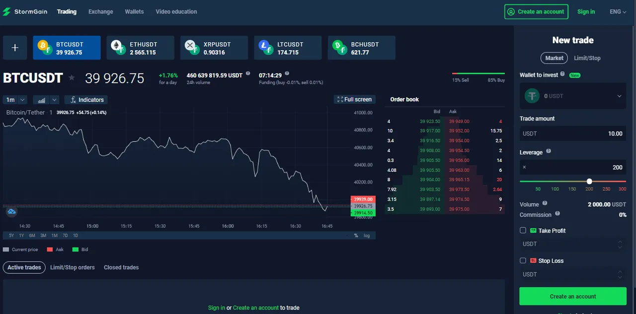Screen dimensions: 636x314
Task: Toggle percent scale on chart
Action: [x=356, y=236]
